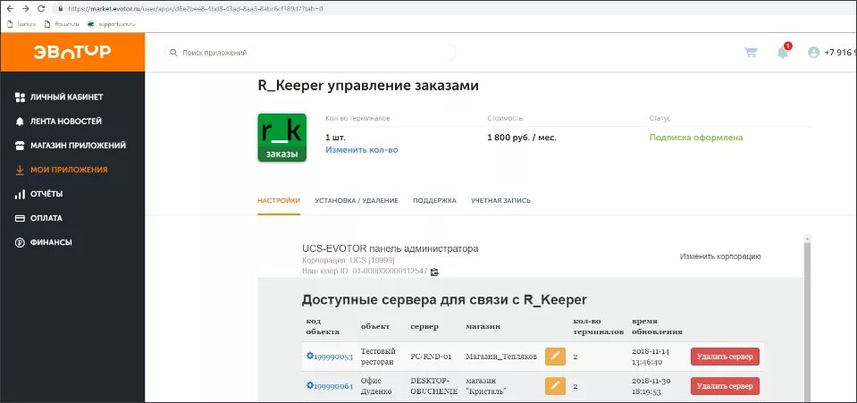
Task: Open the support.ucs.ru bookmark
Action: (x=111, y=24)
